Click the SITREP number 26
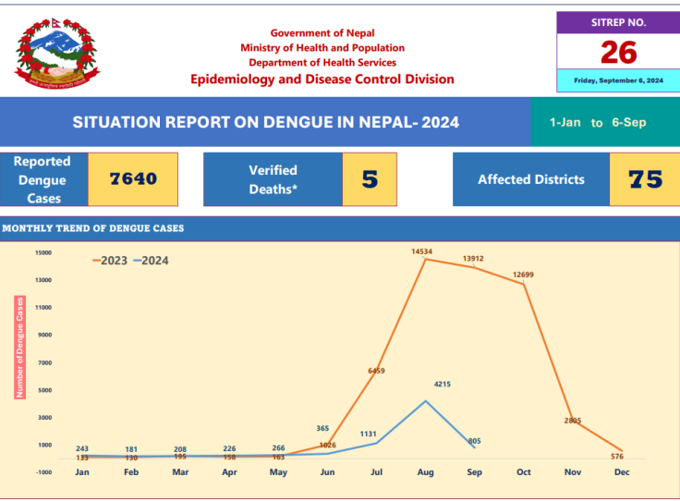Screen dimensions: 680x501 618,52
